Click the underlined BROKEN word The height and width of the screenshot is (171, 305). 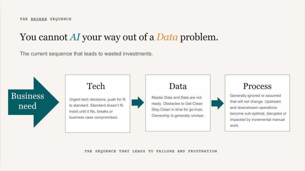tap(39, 19)
